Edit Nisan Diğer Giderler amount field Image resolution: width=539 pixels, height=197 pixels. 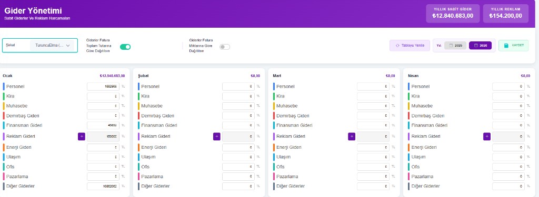(508, 187)
